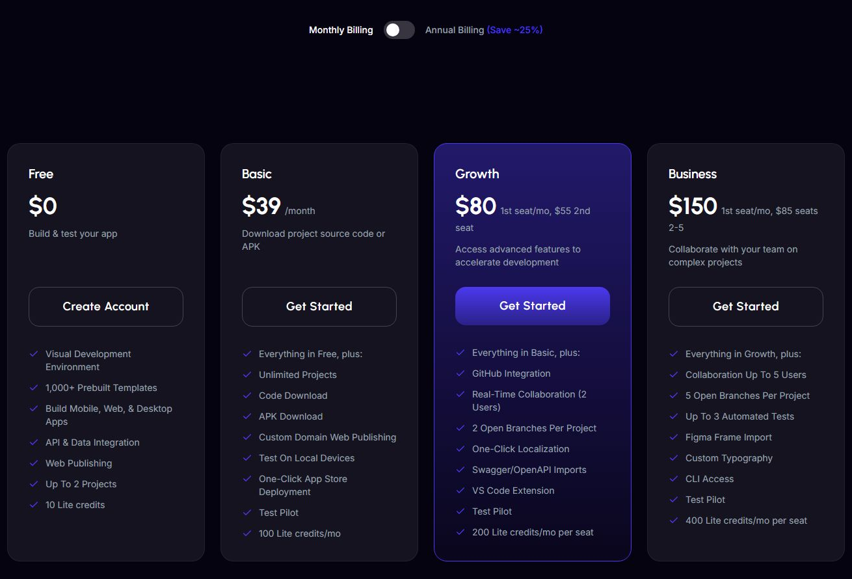Screen dimensions: 852x579
Task: Click Swagger/OpenAPI Imports feature text
Action: click(529, 470)
